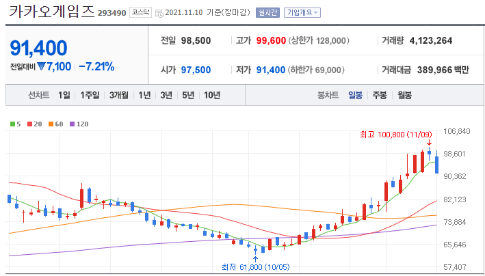Click the 65,646 y-axis label

(454, 245)
